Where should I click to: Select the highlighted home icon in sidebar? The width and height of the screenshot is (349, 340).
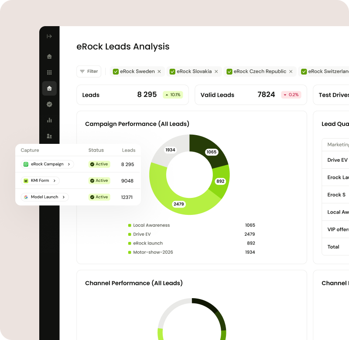coord(49,88)
